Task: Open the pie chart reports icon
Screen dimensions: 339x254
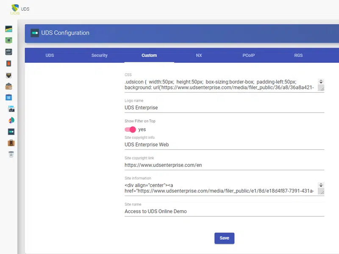Action: pyautogui.click(x=11, y=120)
